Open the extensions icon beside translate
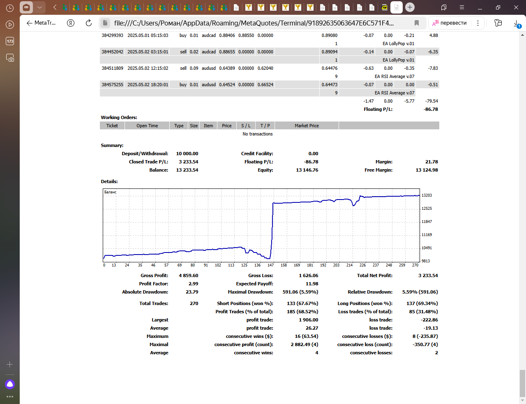The width and height of the screenshot is (526, 404). [498, 23]
